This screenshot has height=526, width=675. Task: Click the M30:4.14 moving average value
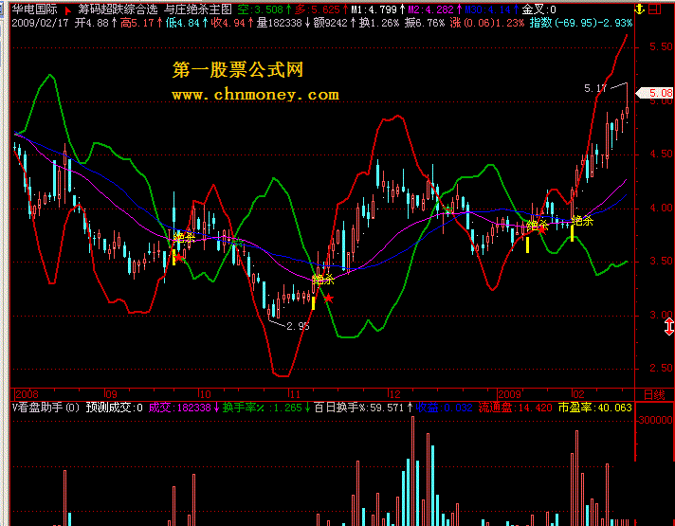pyautogui.click(x=487, y=9)
